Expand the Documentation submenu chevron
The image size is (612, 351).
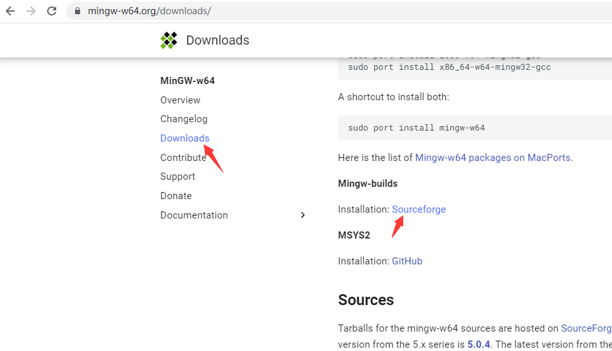pyautogui.click(x=302, y=215)
